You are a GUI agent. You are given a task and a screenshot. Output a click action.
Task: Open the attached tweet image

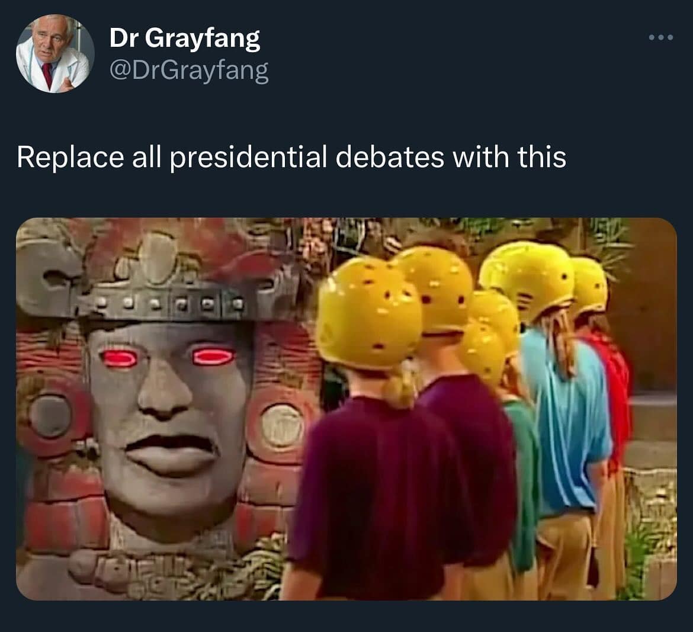point(346,409)
